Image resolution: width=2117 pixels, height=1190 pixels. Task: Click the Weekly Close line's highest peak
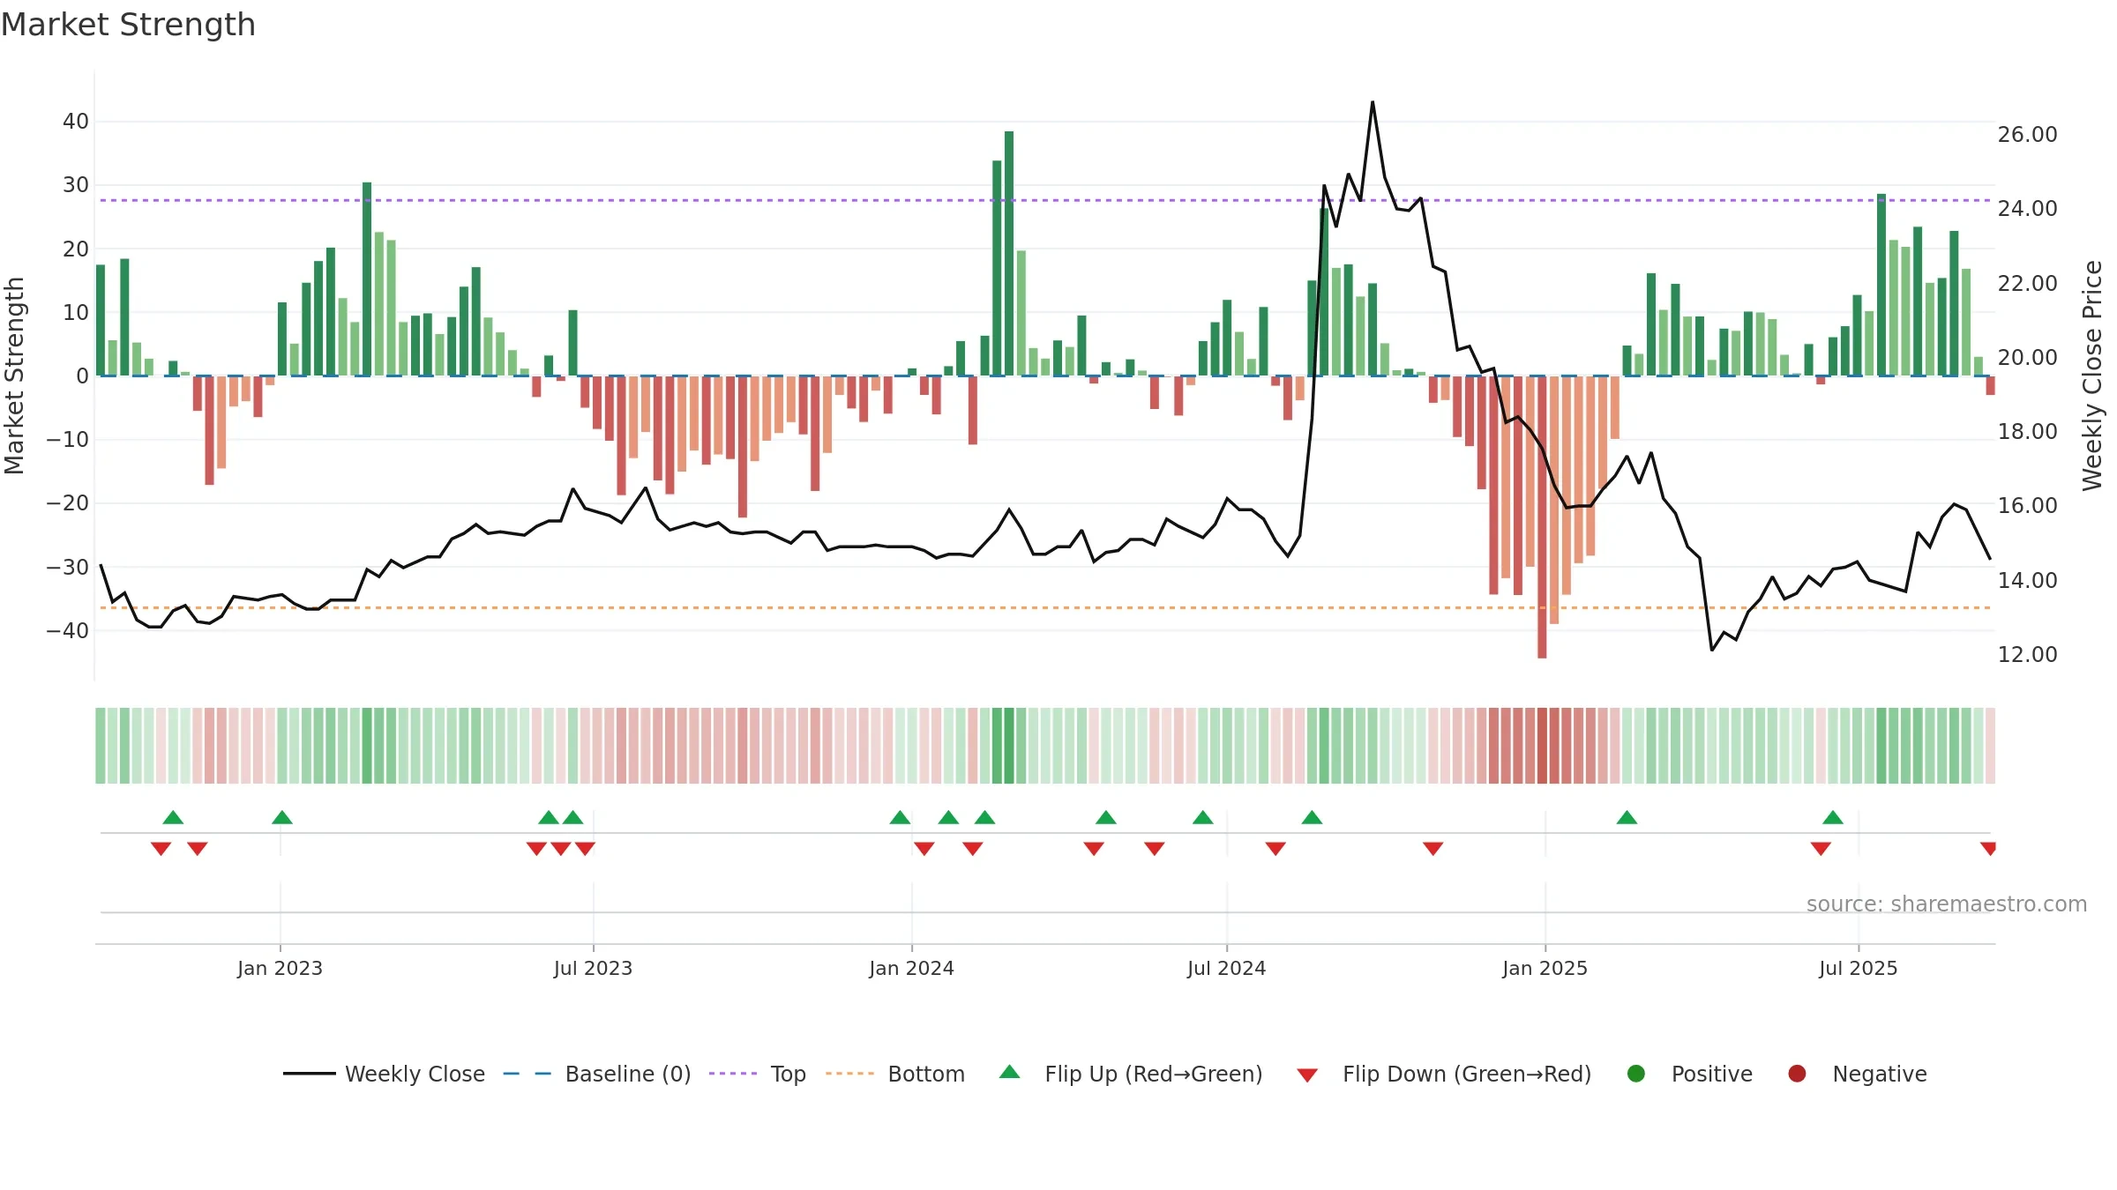click(x=1373, y=102)
